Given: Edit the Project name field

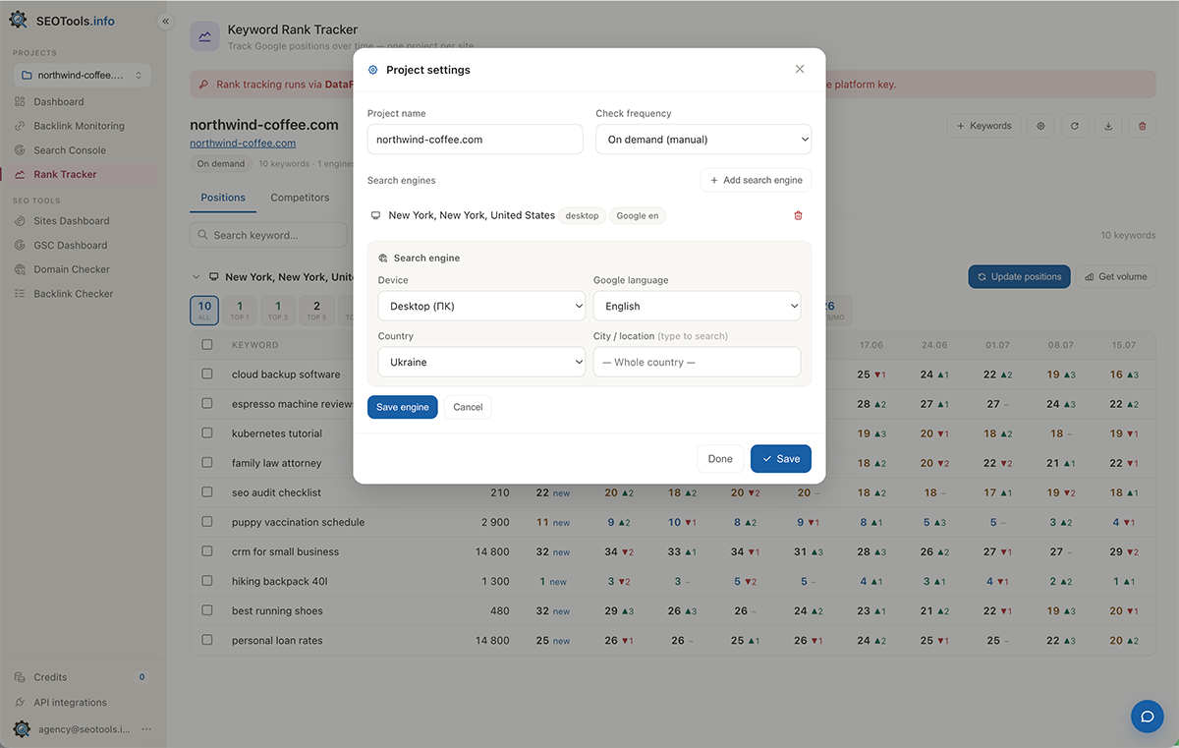Looking at the screenshot, I should pos(476,140).
